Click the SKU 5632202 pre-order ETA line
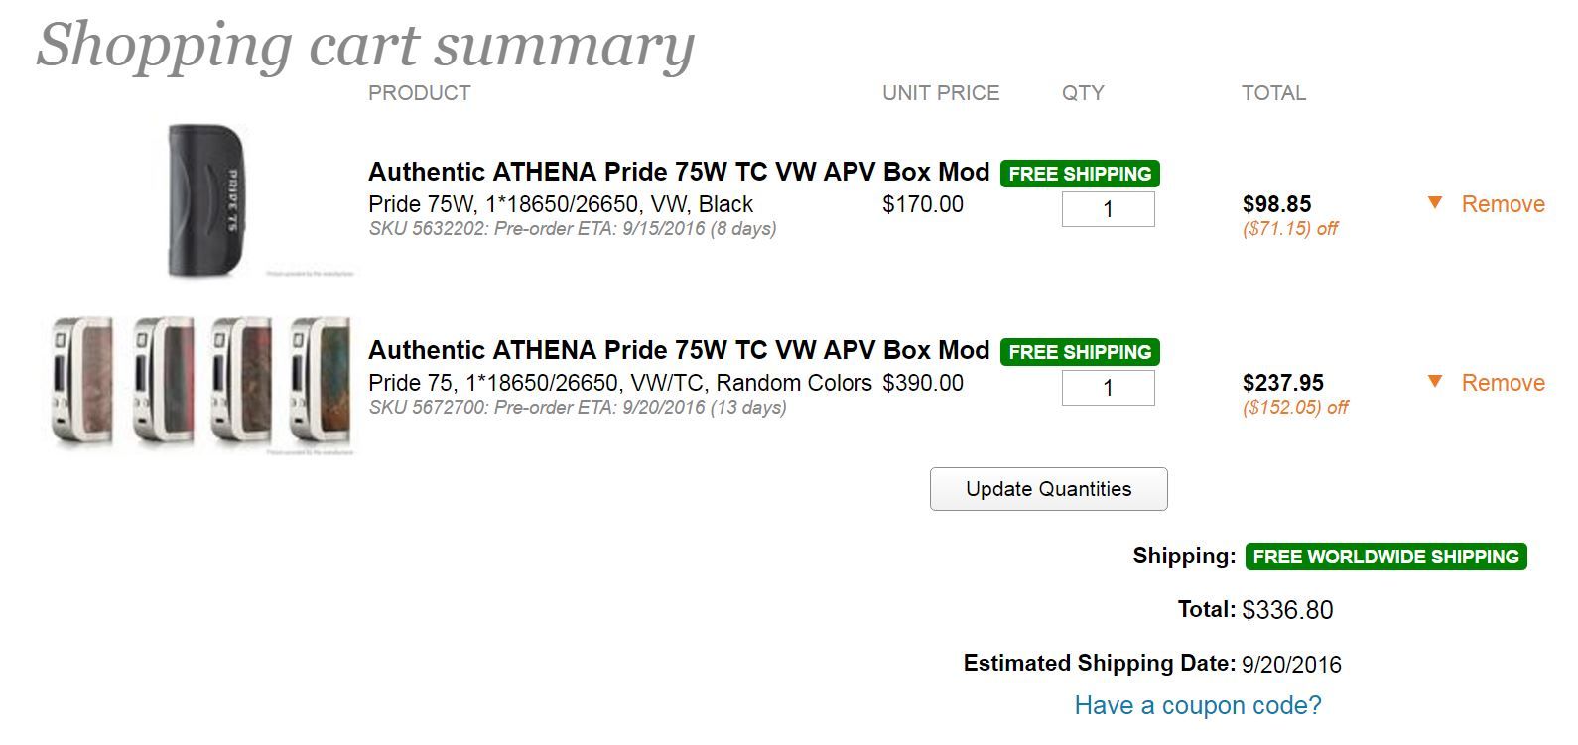This screenshot has width=1578, height=745. point(572,229)
